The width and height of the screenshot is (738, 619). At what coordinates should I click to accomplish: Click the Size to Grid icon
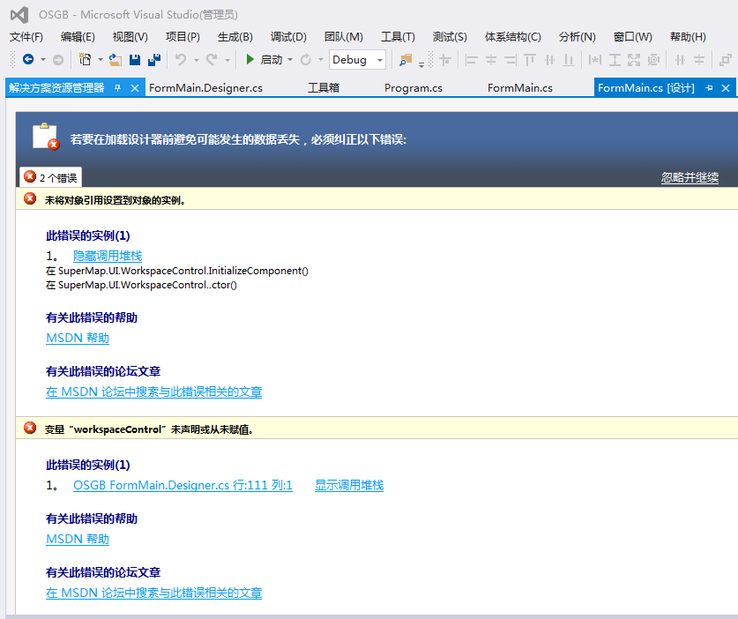pos(653,60)
